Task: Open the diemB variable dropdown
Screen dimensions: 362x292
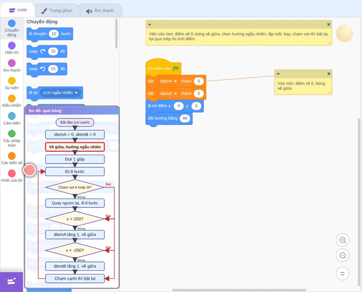Action: [x=169, y=93]
